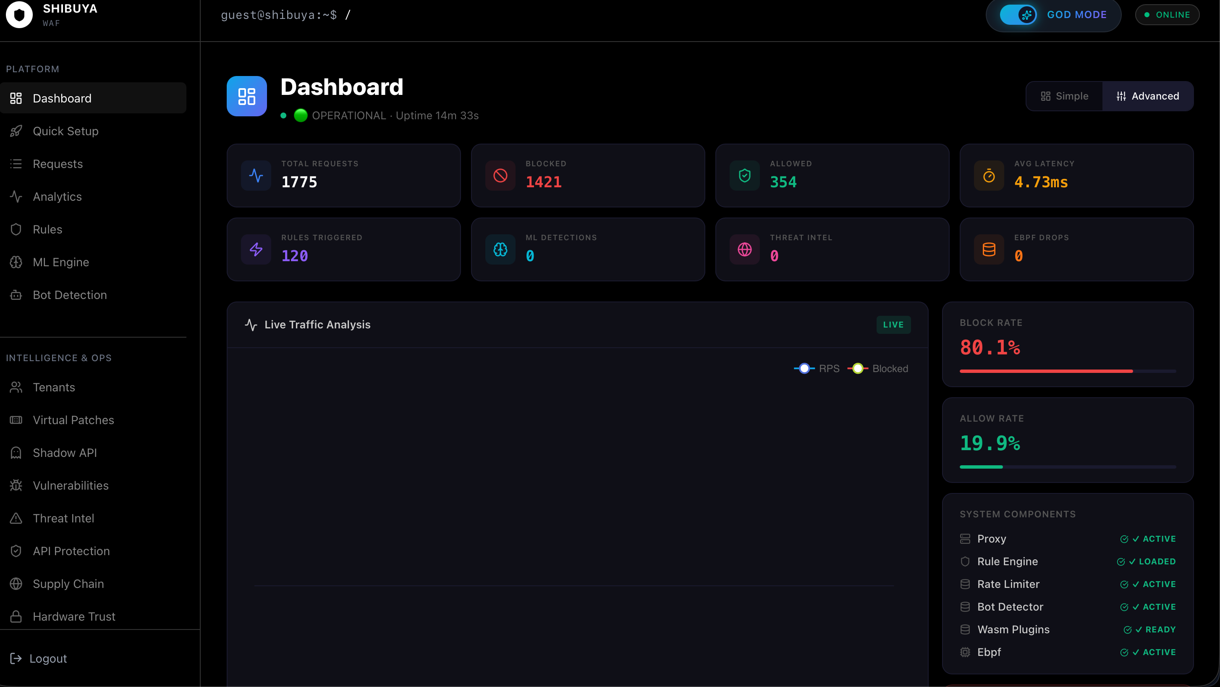The image size is (1220, 687).
Task: Open the Virtual Patches page
Action: pyautogui.click(x=73, y=420)
